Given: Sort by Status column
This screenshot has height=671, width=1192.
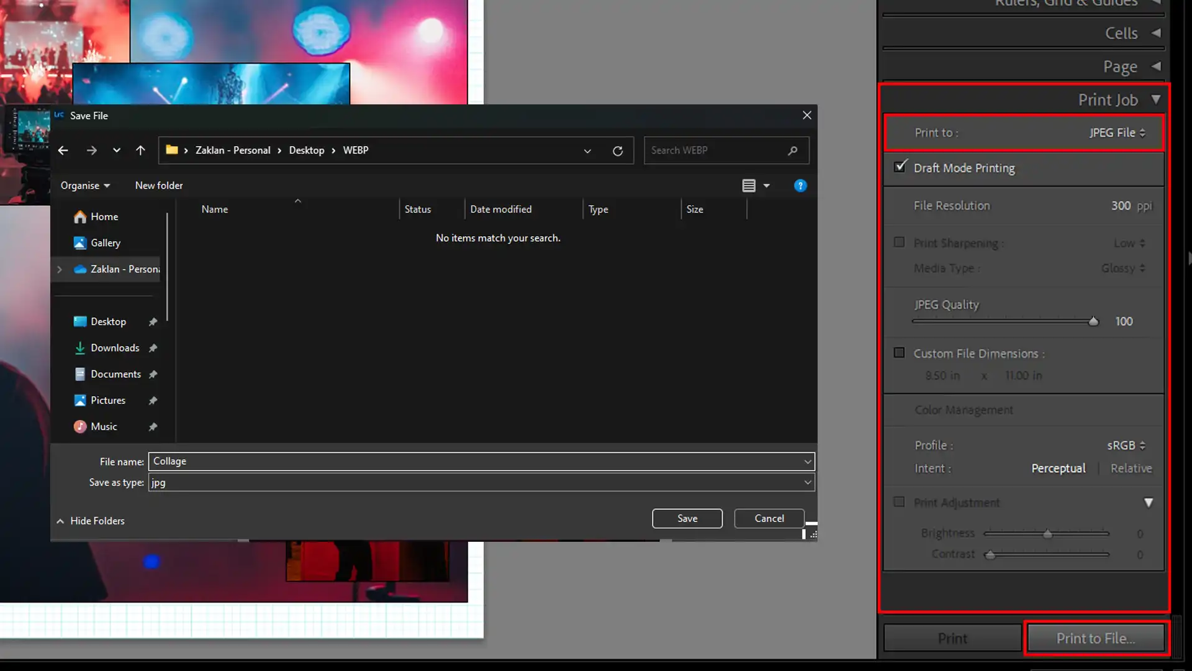Looking at the screenshot, I should click(x=418, y=209).
